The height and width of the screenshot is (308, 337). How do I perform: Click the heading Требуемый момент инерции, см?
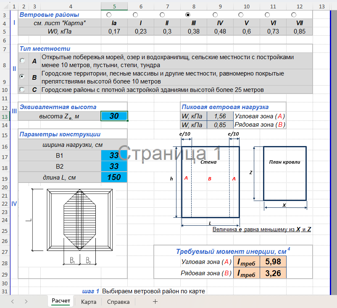point(233,251)
